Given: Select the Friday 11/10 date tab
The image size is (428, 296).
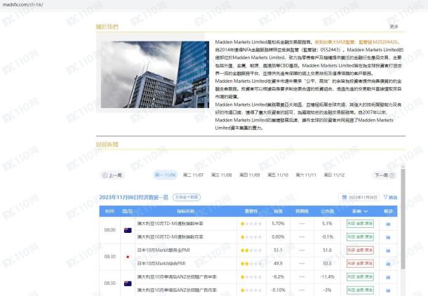Looking at the screenshot, I should [278, 175].
